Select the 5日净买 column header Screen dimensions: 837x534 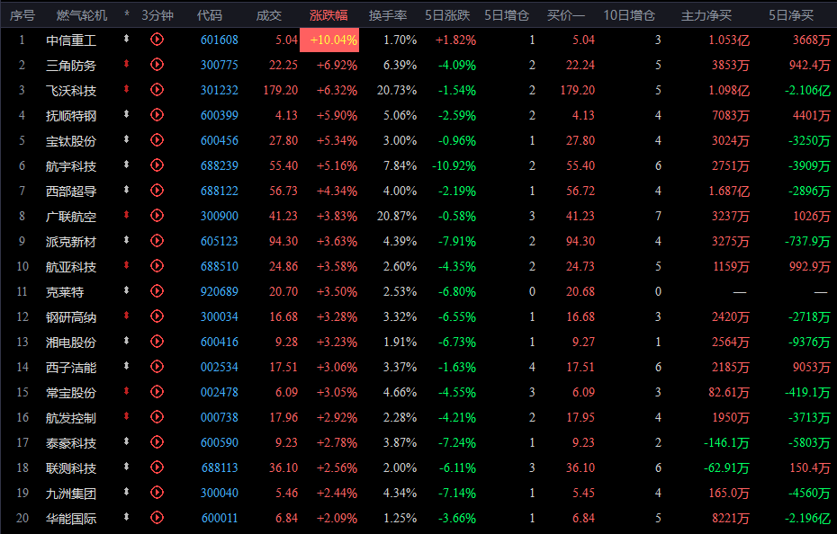(x=791, y=15)
